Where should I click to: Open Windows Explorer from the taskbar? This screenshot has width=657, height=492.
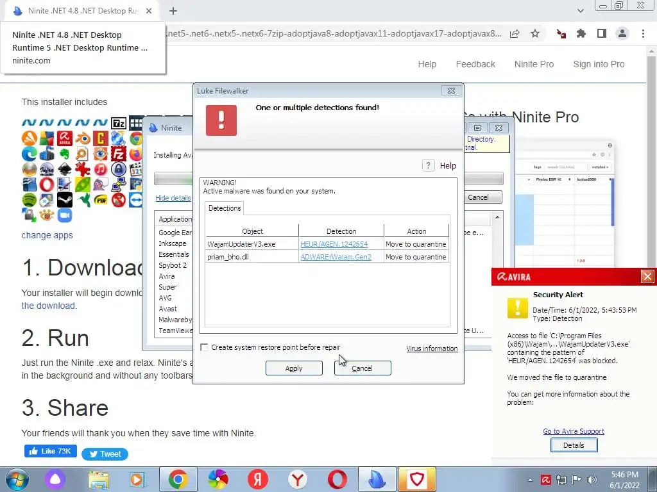point(99,479)
